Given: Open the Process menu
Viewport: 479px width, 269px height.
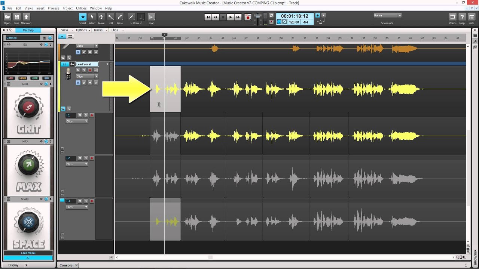Looking at the screenshot, I should (x=54, y=8).
